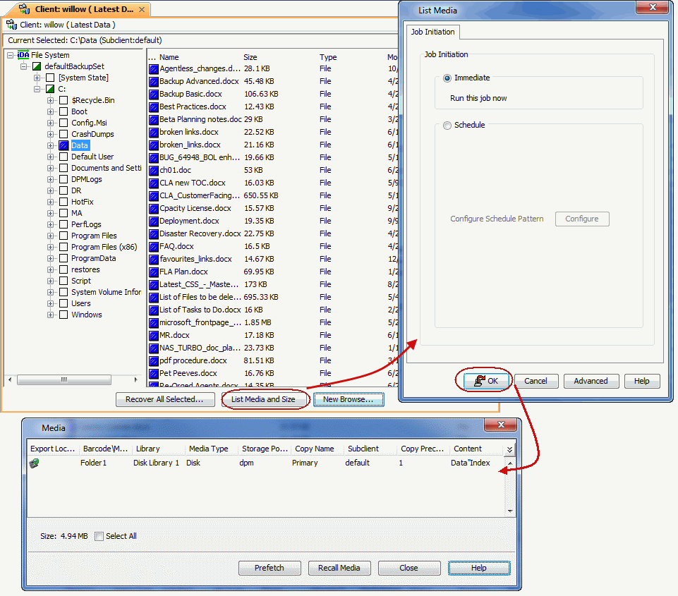The height and width of the screenshot is (596, 678).
Task: Switch to the Job Initiation tab
Action: (432, 32)
